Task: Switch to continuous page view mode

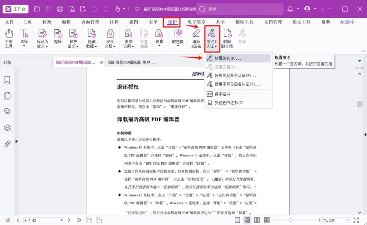Action: click(247, 220)
